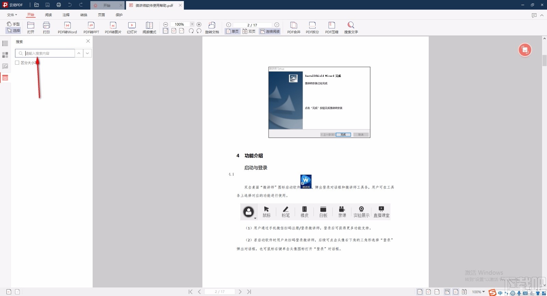
Task: Click the vertical scrollbar thumb
Action: click(544, 60)
